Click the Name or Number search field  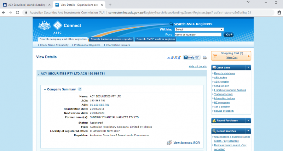point(198,34)
